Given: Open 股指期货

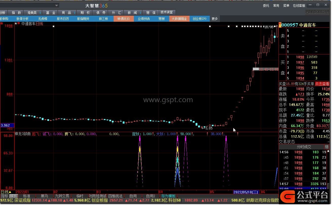Looking at the screenshot, I should 83,19.
